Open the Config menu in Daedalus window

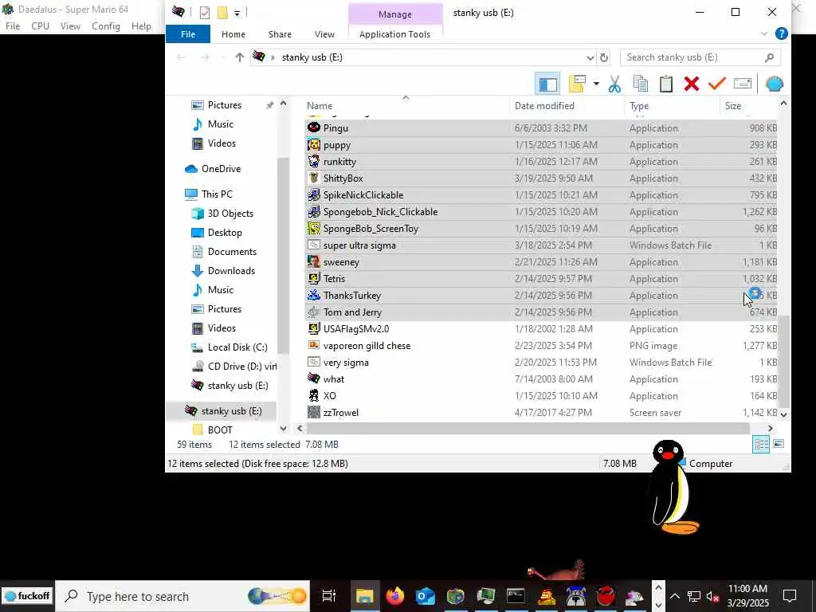pos(106,26)
